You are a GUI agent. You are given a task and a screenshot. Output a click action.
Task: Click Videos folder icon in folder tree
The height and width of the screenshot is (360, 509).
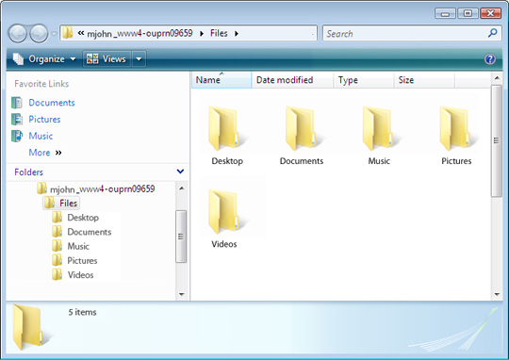[57, 274]
